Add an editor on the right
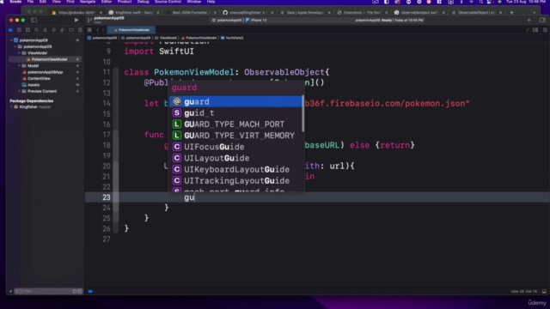The height and width of the screenshot is (309, 550). (x=545, y=30)
